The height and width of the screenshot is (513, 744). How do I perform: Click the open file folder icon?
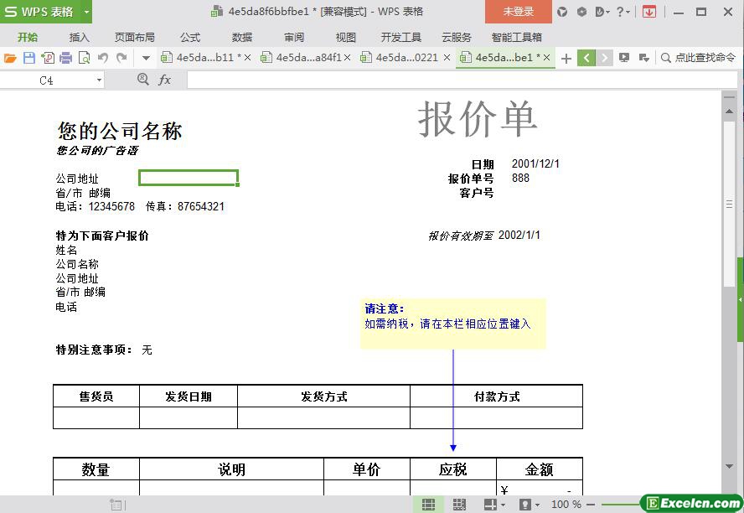click(10, 58)
